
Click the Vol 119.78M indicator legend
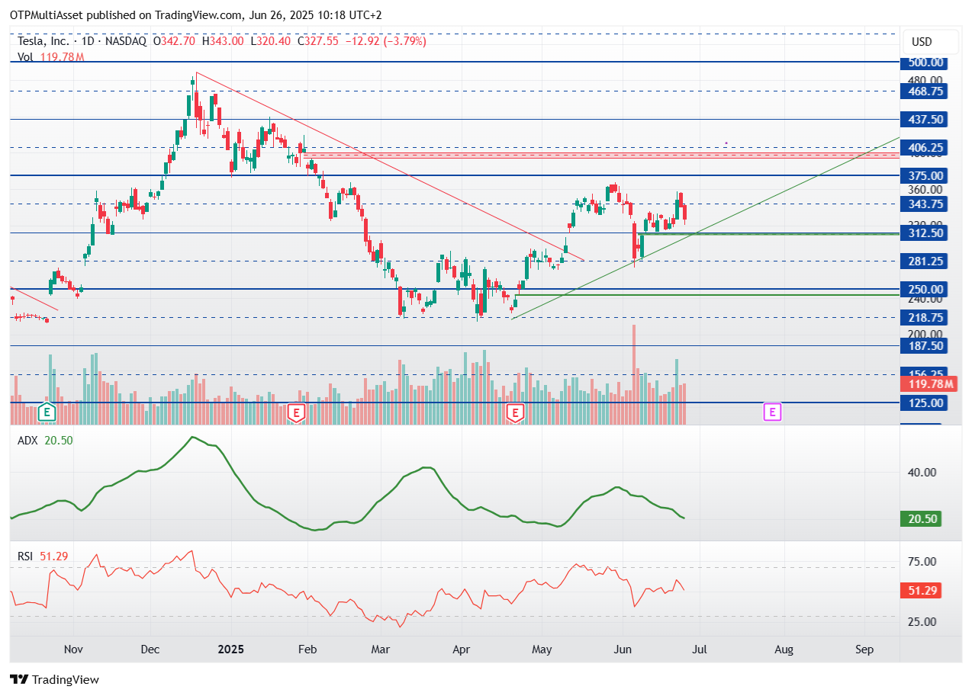click(x=51, y=57)
